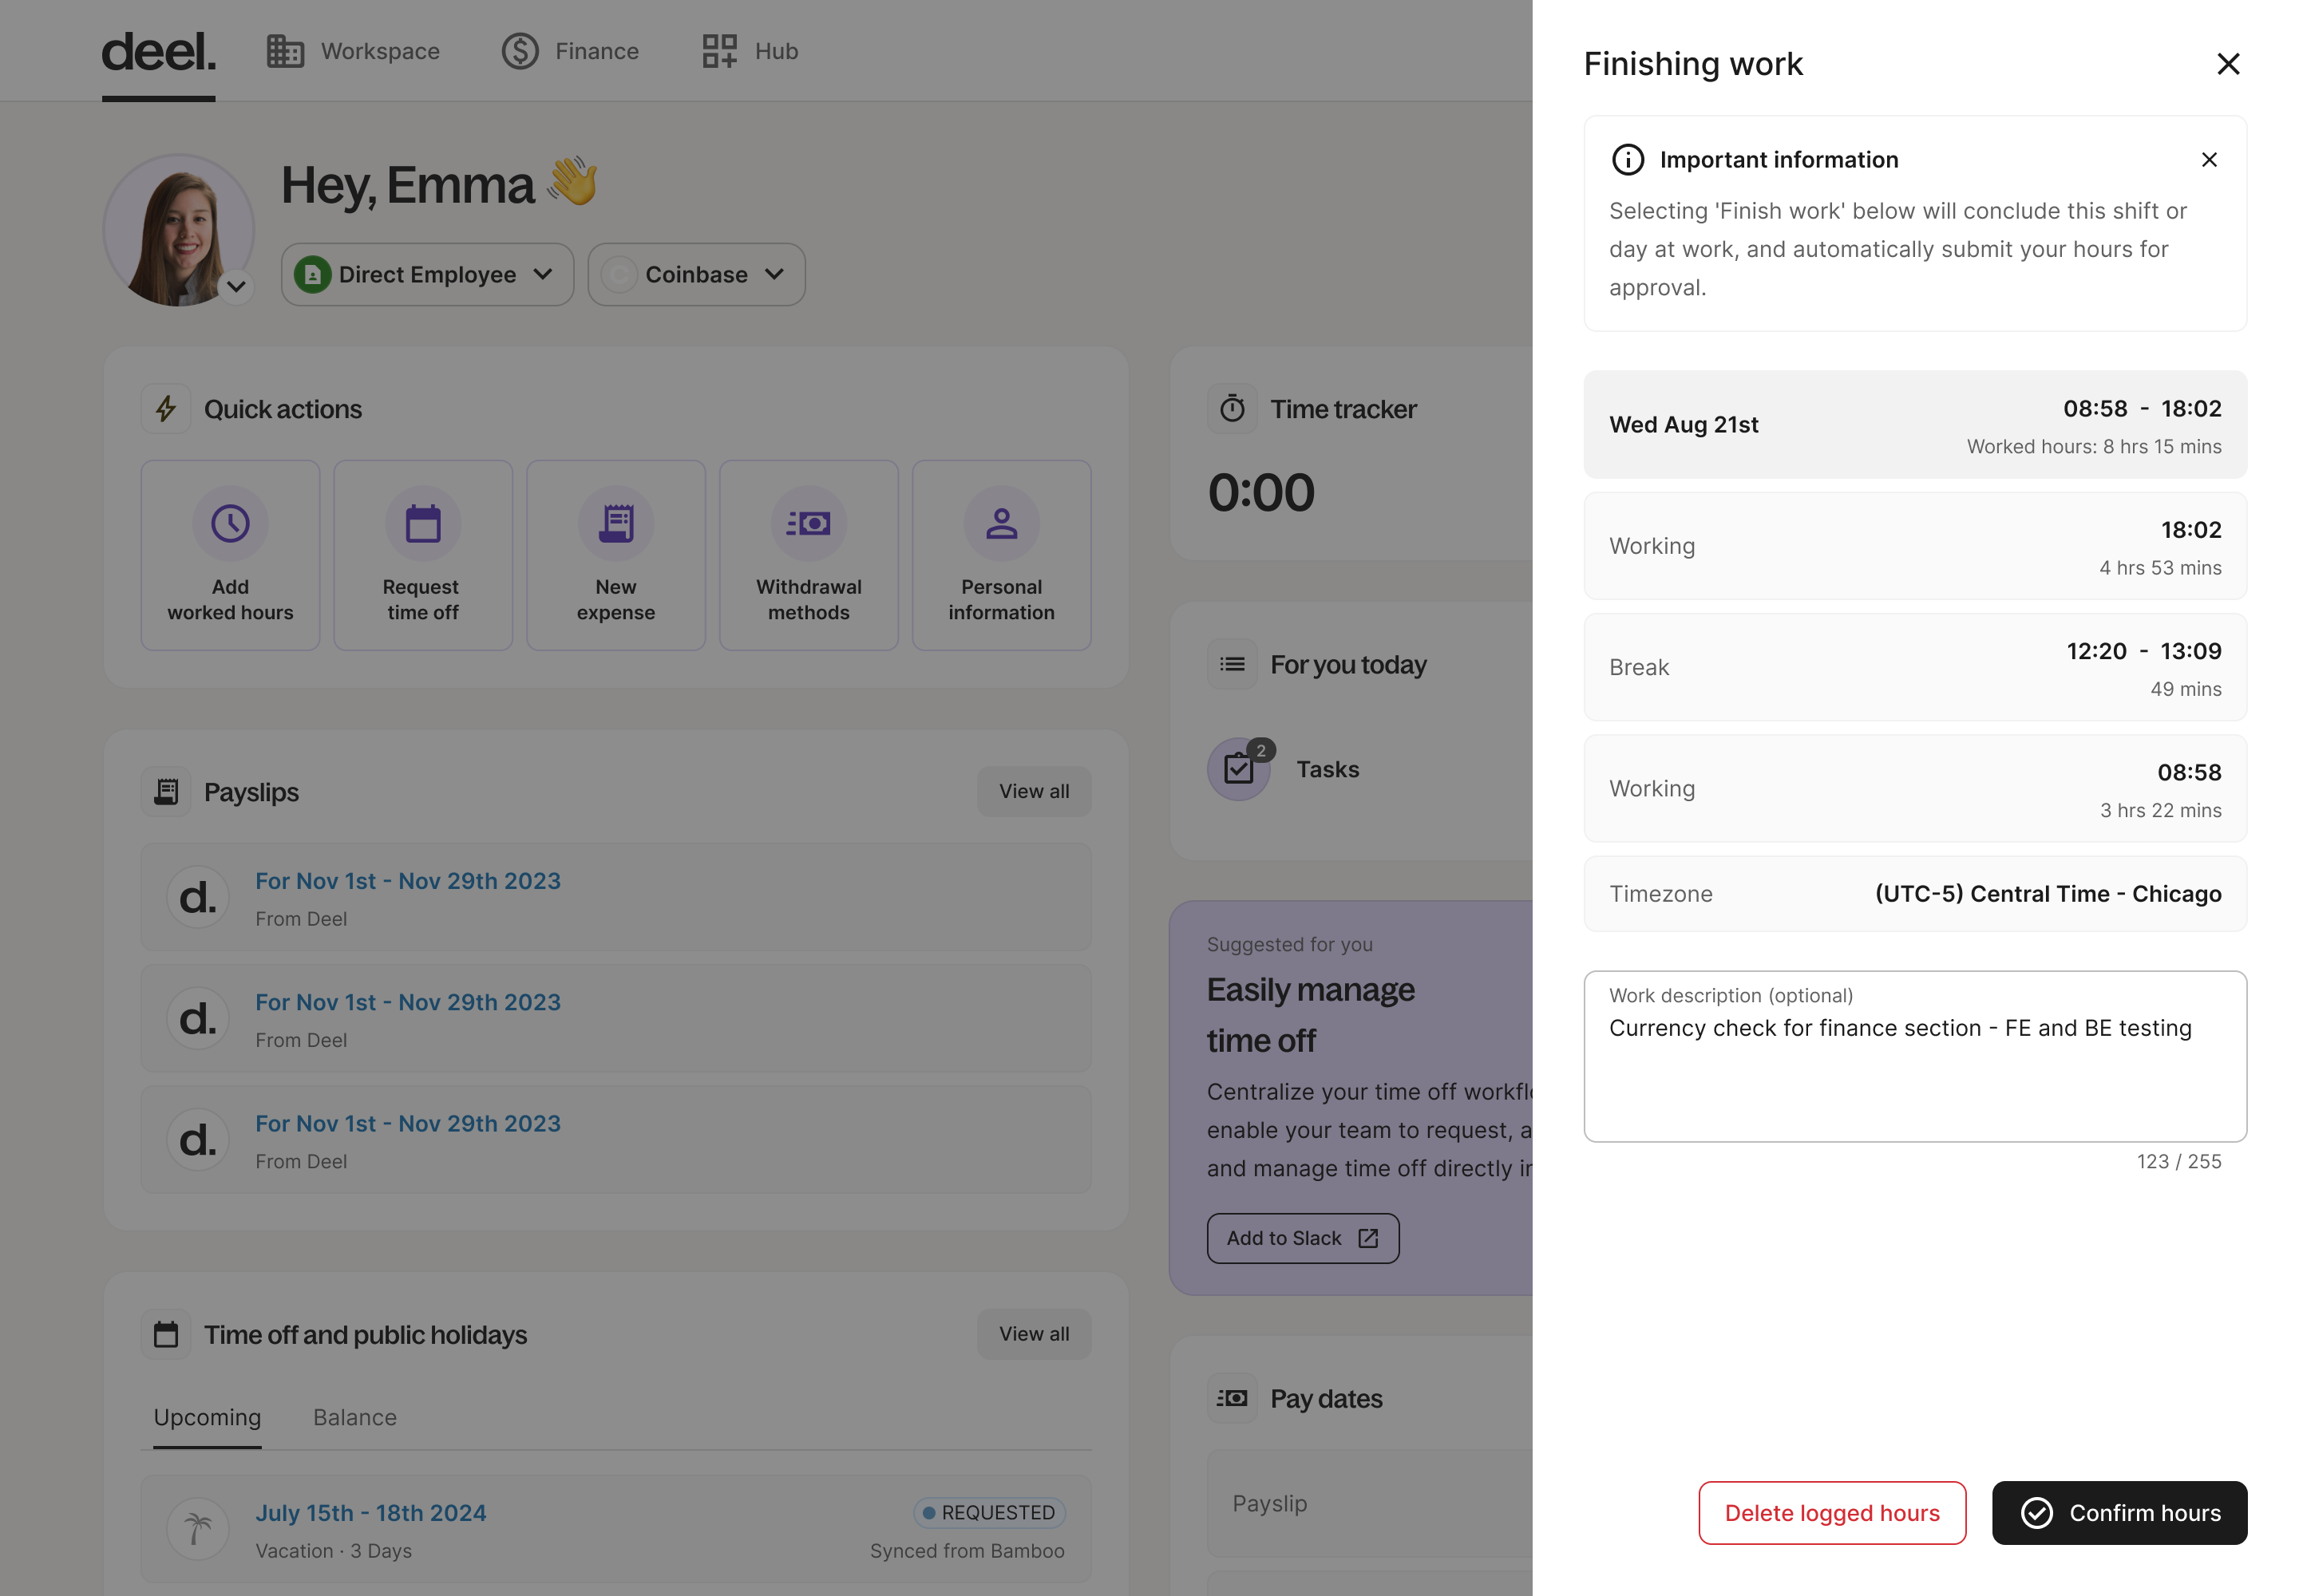Screen dimensions: 2299x1596
Task: Click the green Direct Employee badge icon
Action: (313, 275)
